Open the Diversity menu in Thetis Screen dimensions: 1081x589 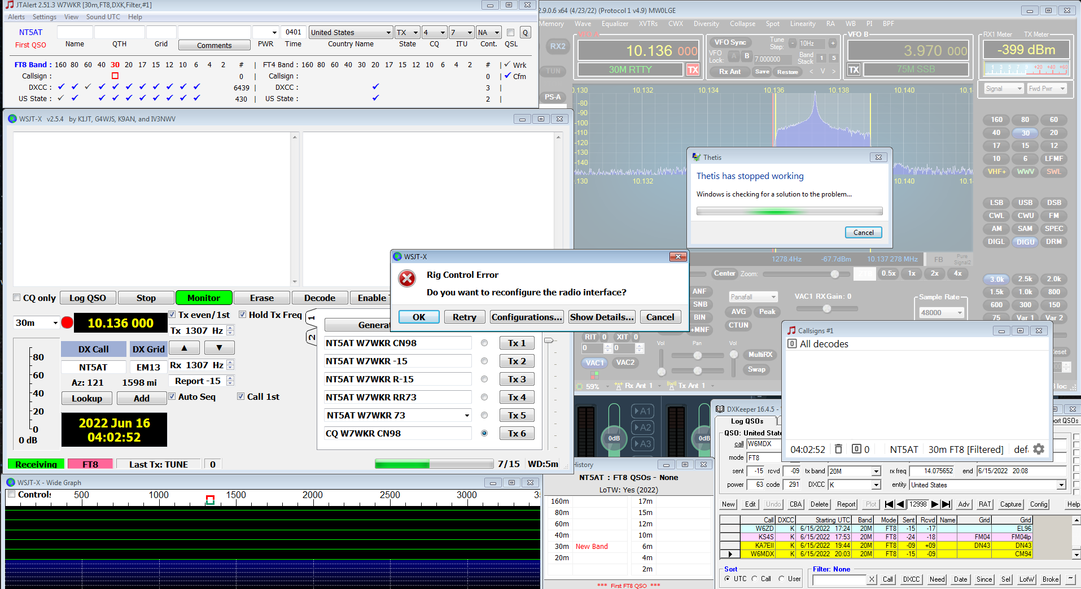click(x=706, y=24)
